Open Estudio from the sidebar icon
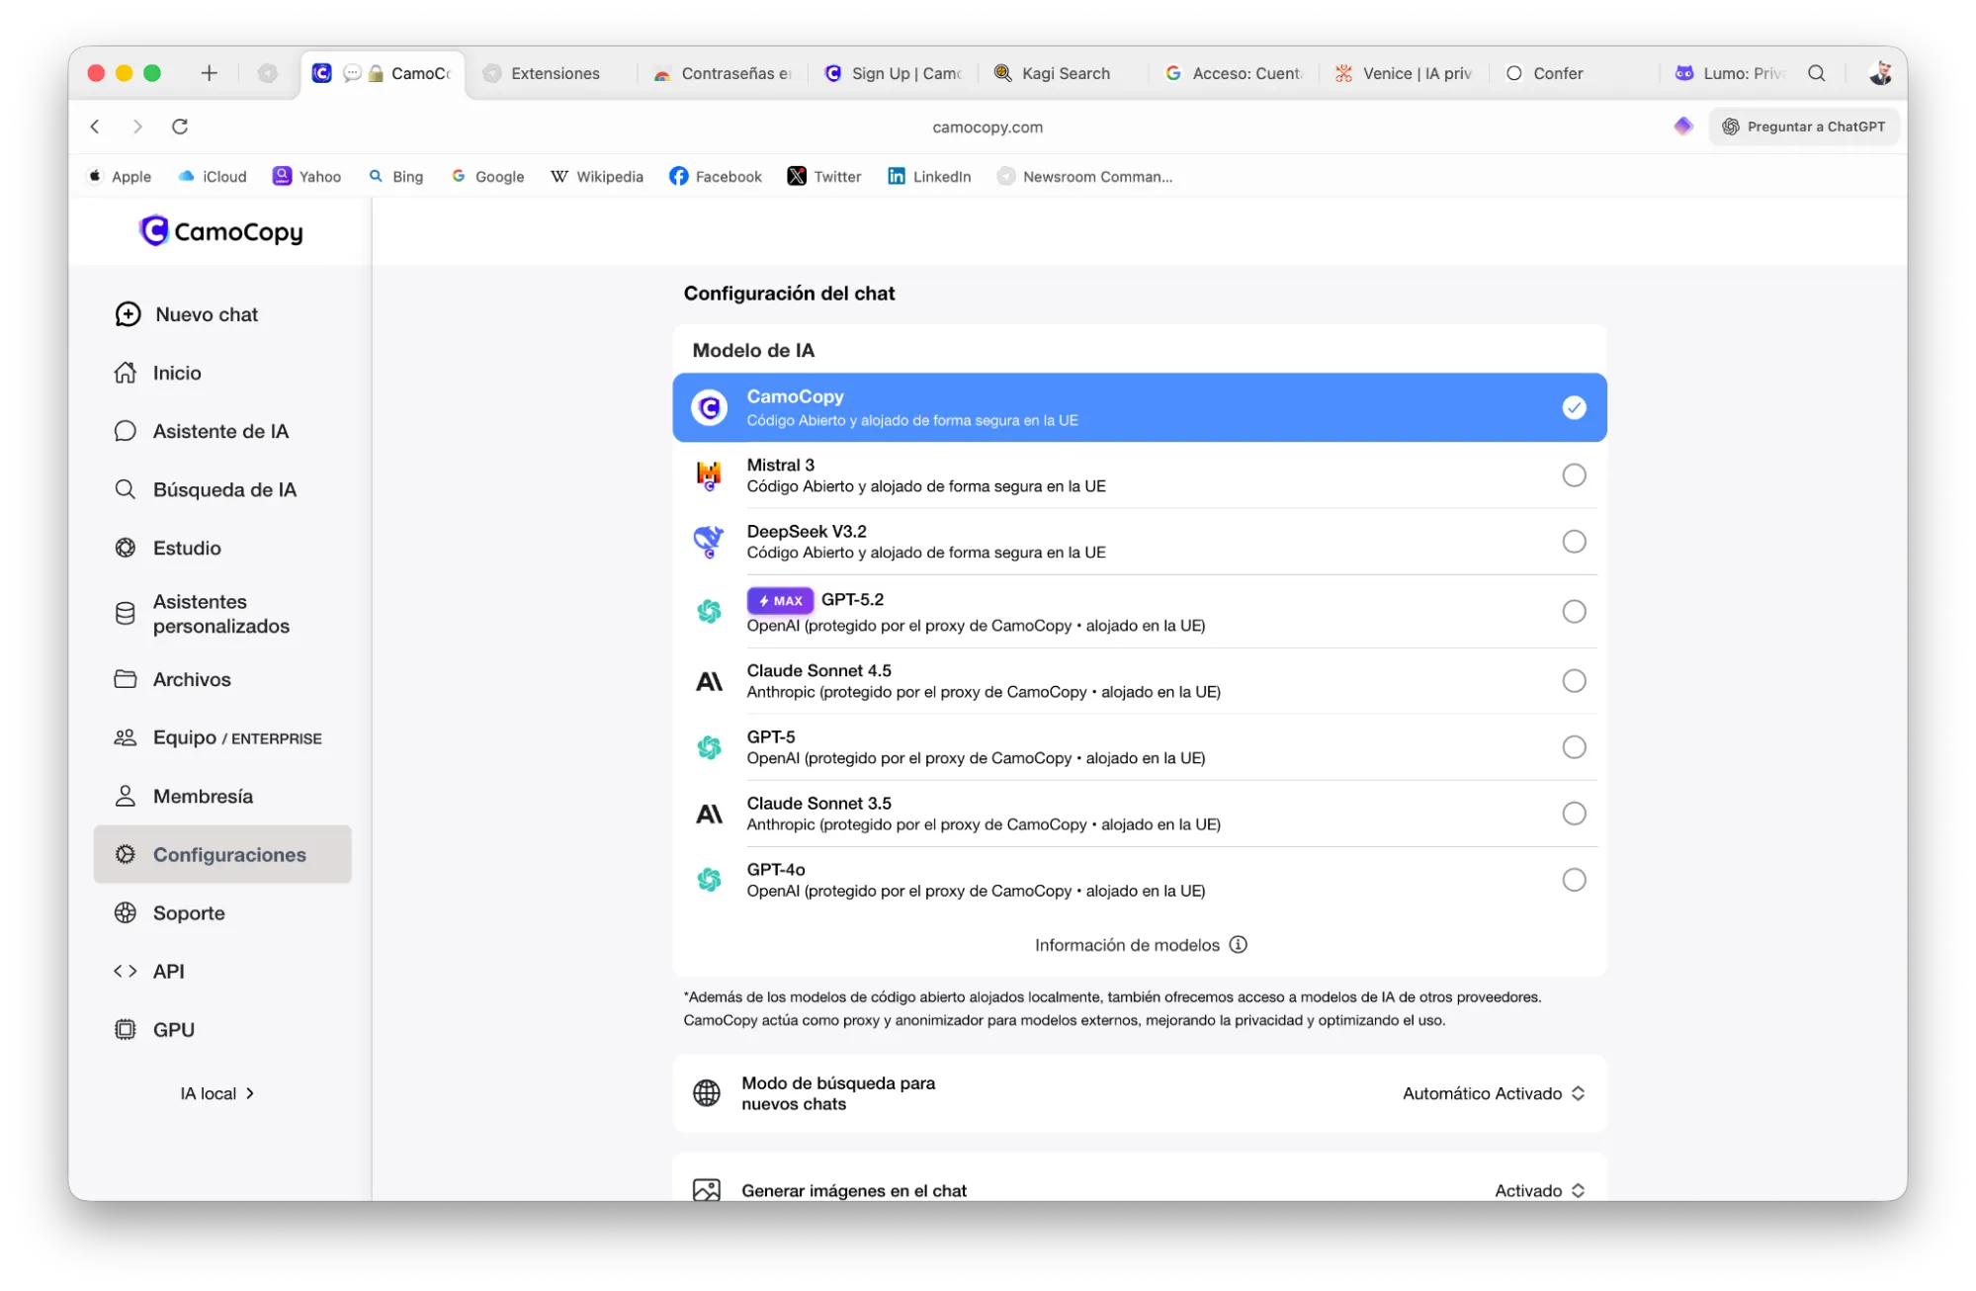Screen dimensions: 1976x1291 pos(126,548)
